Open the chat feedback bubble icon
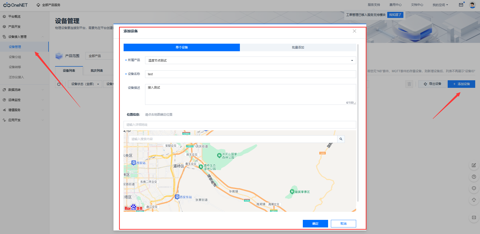This screenshot has height=234, width=480. pos(474,188)
